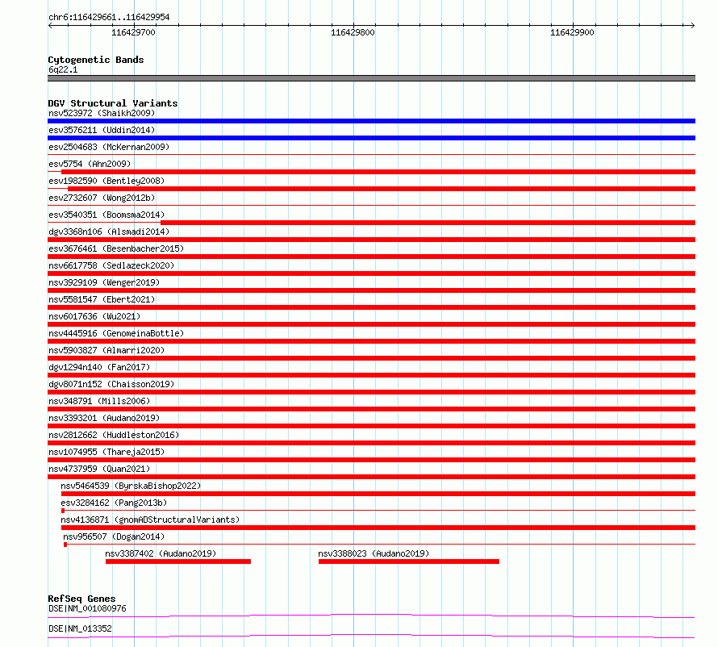Viewport: 718px width, 647px height.
Task: Open nsv2812662 (Huddleston2016) variant
Action: pyautogui.click(x=114, y=435)
